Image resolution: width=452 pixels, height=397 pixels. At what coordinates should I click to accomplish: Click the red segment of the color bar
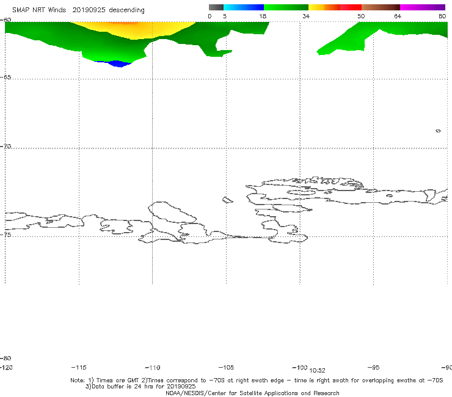coord(351,7)
